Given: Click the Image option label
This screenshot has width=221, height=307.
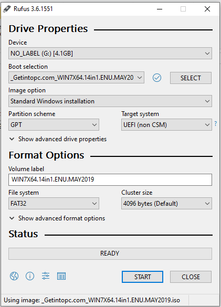Looking at the screenshot, I should 27,90.
